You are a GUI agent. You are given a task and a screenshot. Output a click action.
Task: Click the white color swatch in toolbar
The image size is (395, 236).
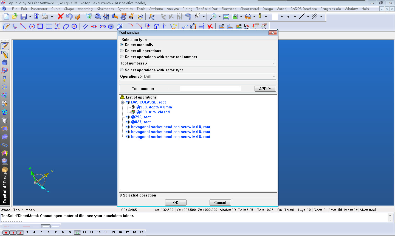pyautogui.click(x=275, y=17)
